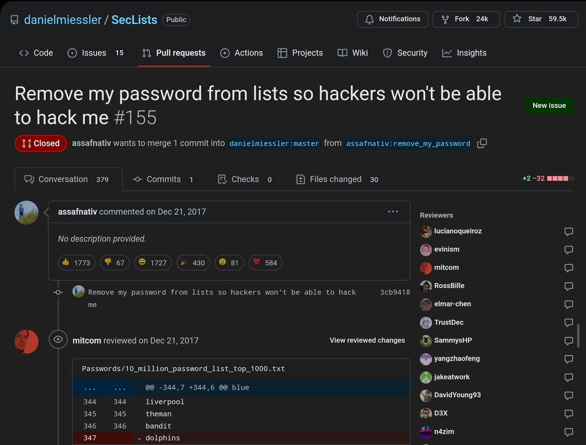The image size is (586, 445).
Task: Star the SecLists repository
Action: (541, 19)
